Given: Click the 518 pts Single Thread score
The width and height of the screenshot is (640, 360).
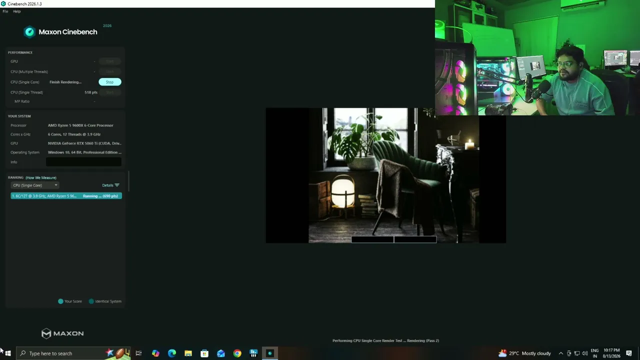Looking at the screenshot, I should 91,92.
